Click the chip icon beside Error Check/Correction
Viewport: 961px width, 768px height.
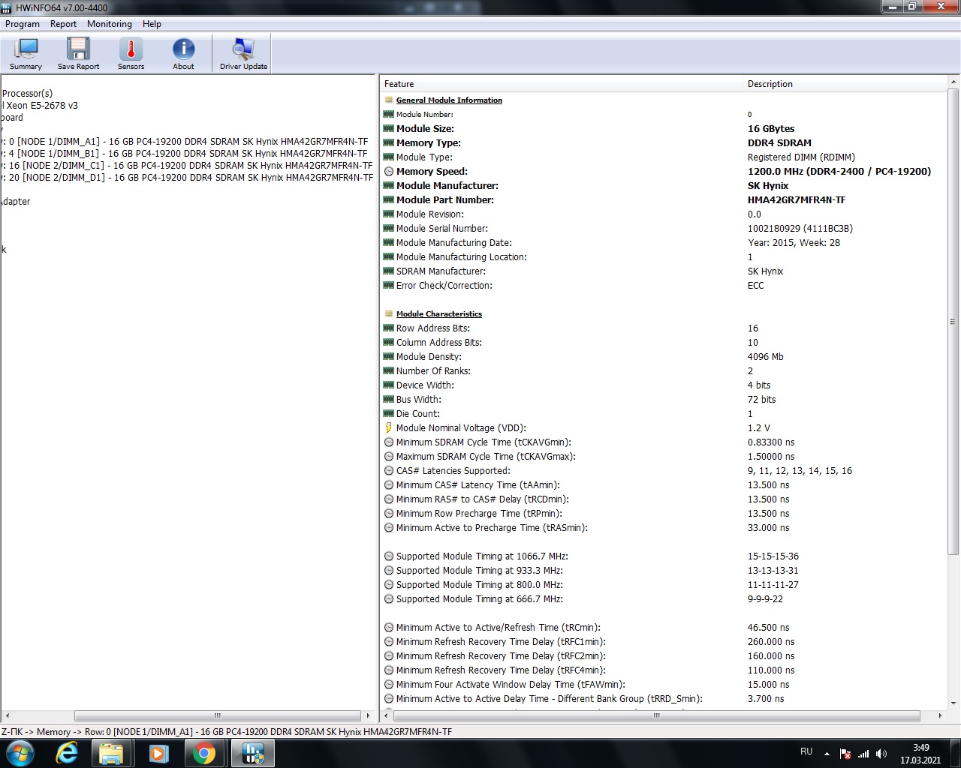point(389,286)
